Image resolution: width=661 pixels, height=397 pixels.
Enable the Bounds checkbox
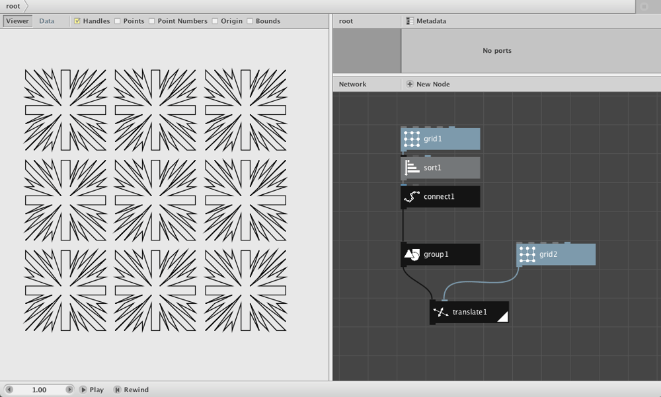[250, 21]
